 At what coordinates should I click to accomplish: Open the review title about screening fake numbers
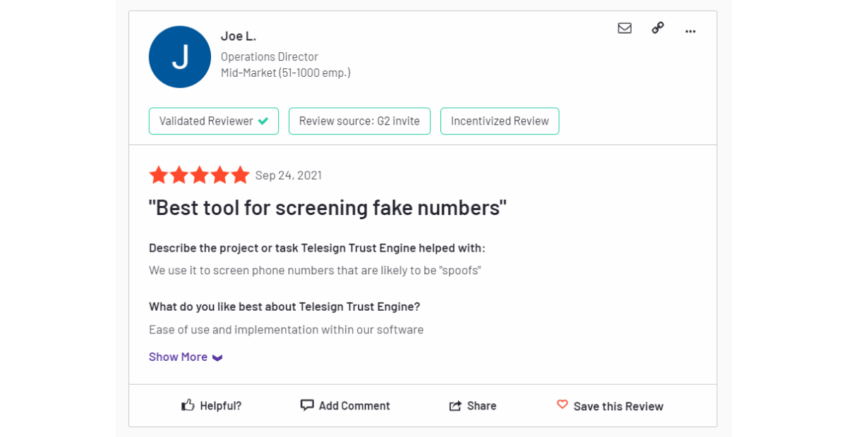pos(328,208)
